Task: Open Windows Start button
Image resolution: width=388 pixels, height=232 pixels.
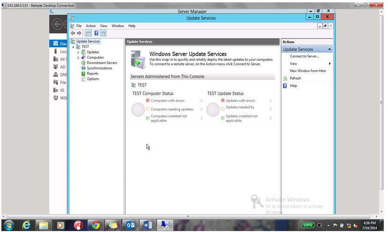Action: pyautogui.click(x=9, y=225)
